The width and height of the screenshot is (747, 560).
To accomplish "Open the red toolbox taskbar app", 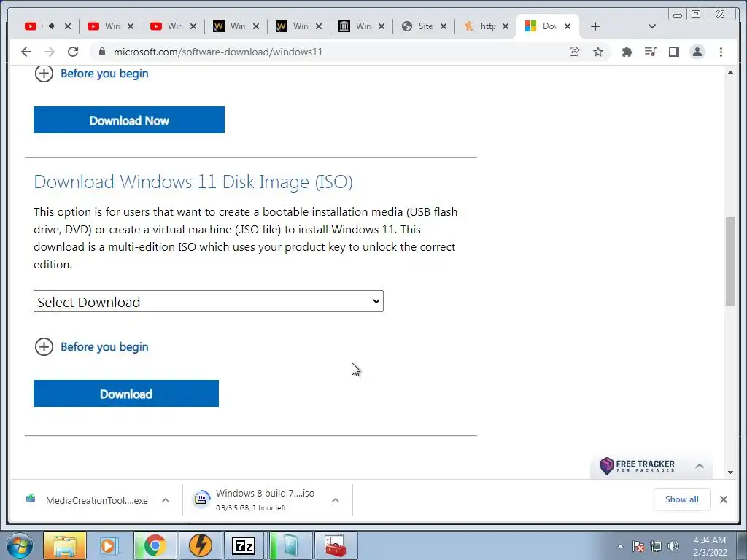I will pyautogui.click(x=336, y=545).
